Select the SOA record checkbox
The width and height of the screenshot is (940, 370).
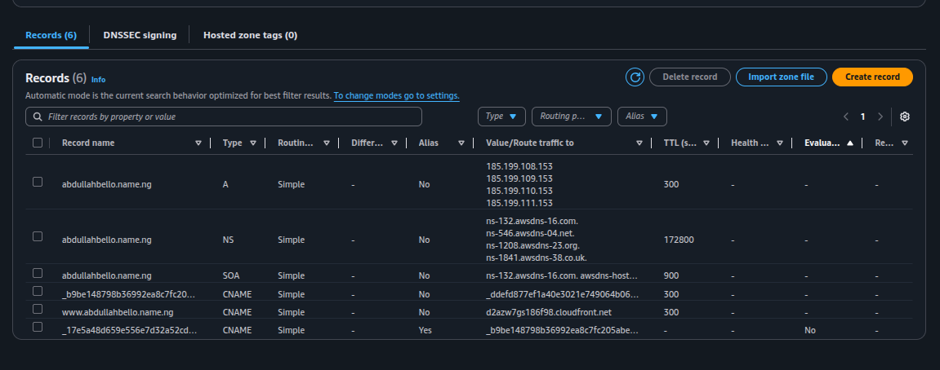pos(38,273)
